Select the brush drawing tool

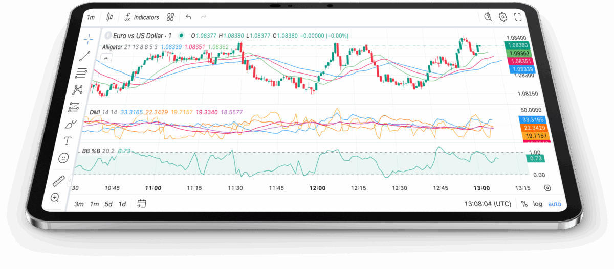(71, 124)
